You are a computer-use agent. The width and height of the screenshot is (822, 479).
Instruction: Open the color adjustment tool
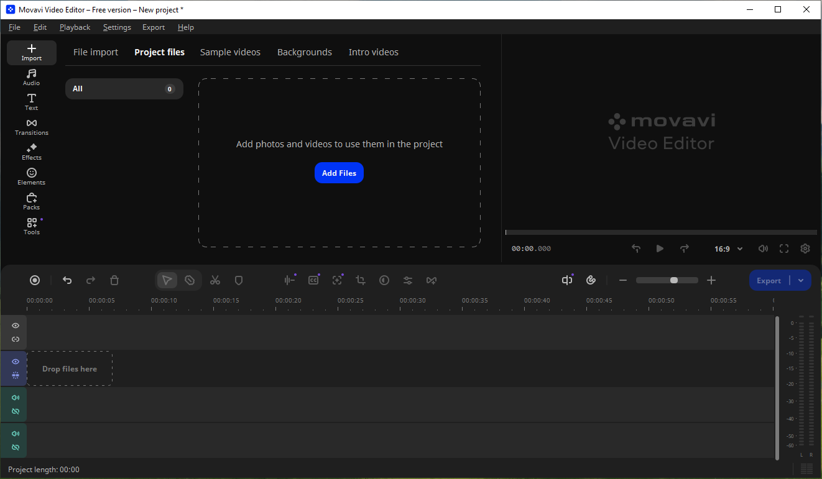[384, 280]
